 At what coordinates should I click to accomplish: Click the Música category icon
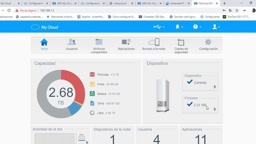pyautogui.click(x=92, y=94)
